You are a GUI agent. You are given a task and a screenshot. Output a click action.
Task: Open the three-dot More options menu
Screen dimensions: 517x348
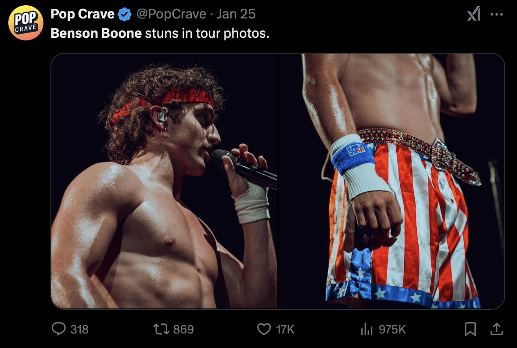[x=496, y=14]
